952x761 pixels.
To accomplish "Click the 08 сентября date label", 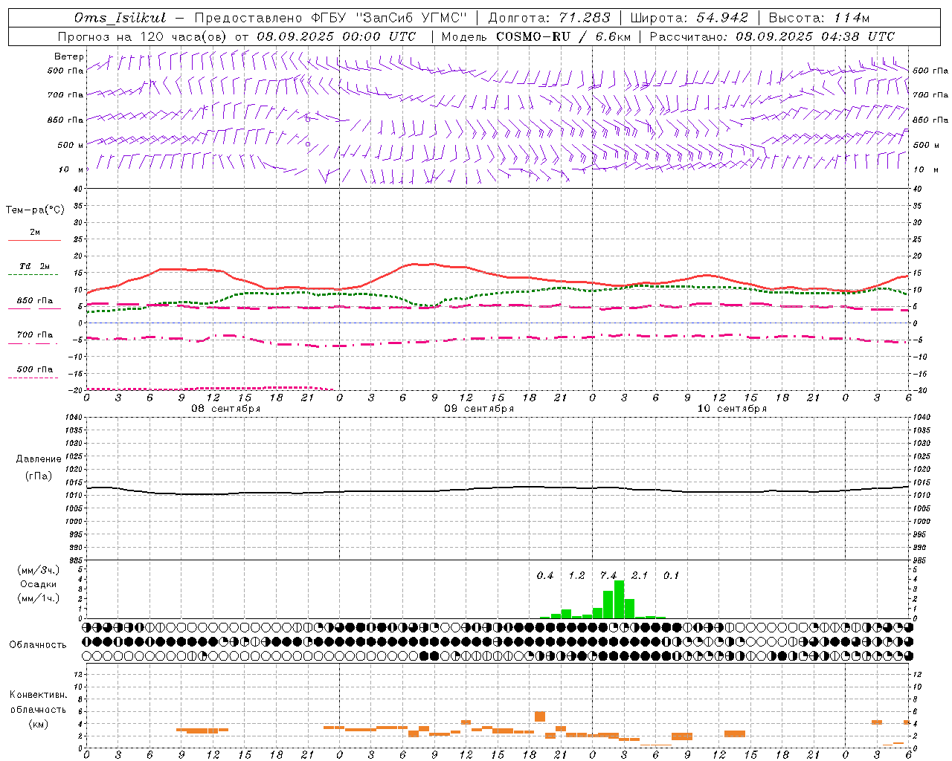I will 226,409.
